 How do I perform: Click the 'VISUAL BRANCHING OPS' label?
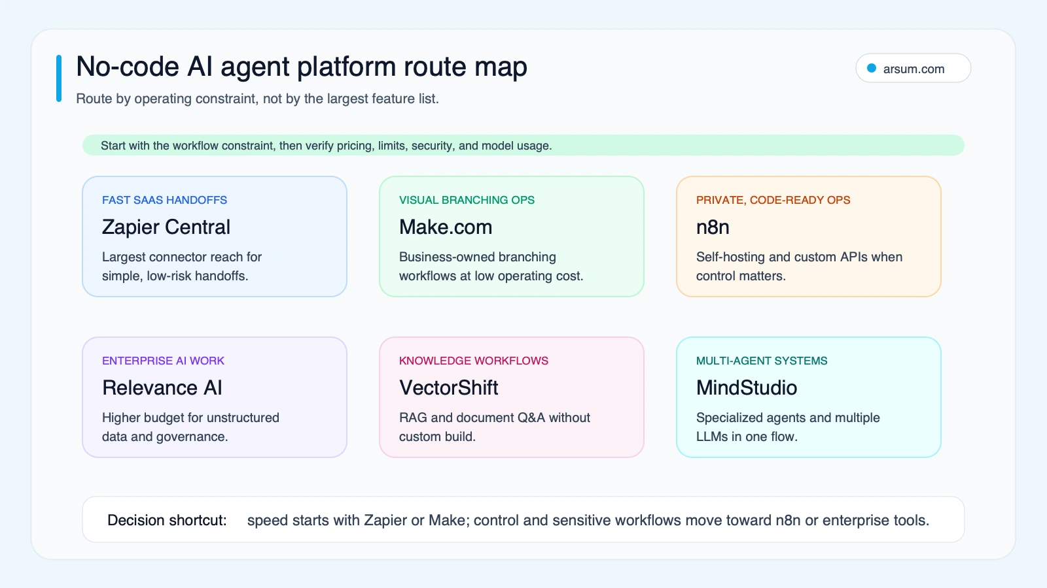click(467, 200)
